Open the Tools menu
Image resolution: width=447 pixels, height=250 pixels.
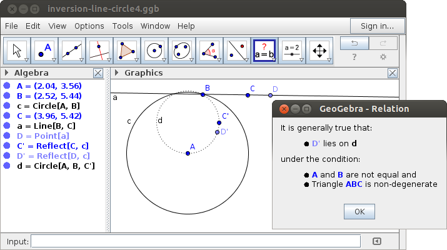pyautogui.click(x=123, y=26)
